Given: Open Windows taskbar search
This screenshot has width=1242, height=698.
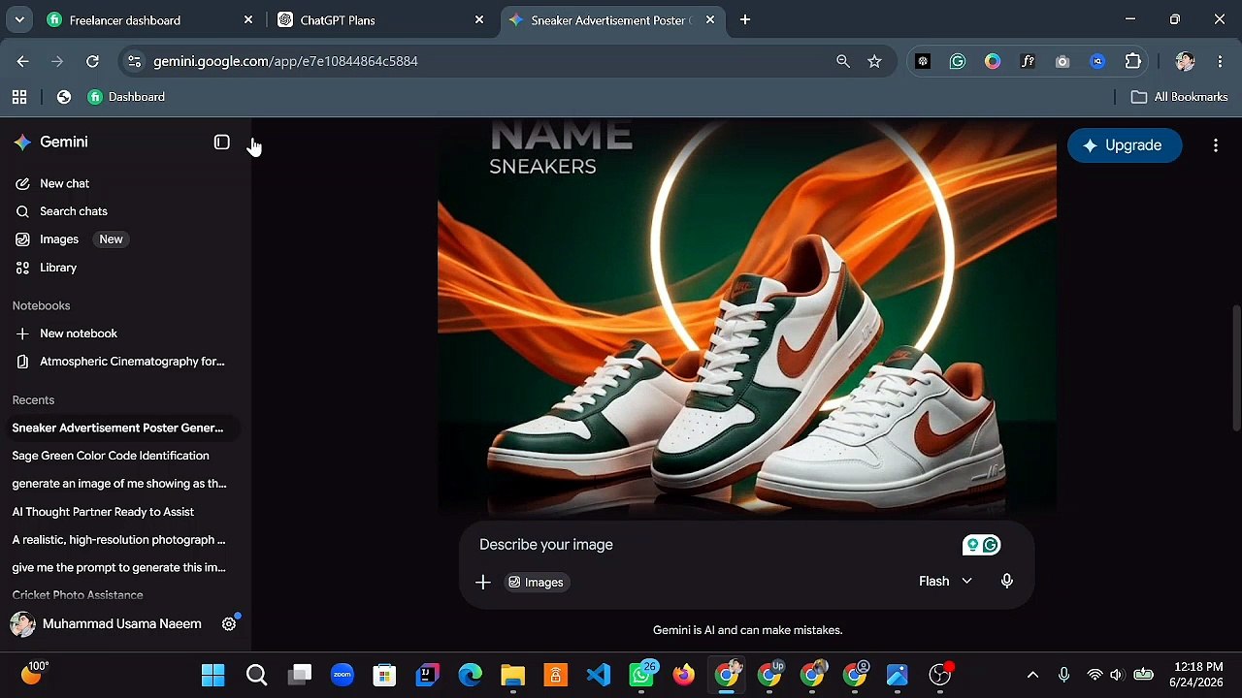Looking at the screenshot, I should [256, 675].
